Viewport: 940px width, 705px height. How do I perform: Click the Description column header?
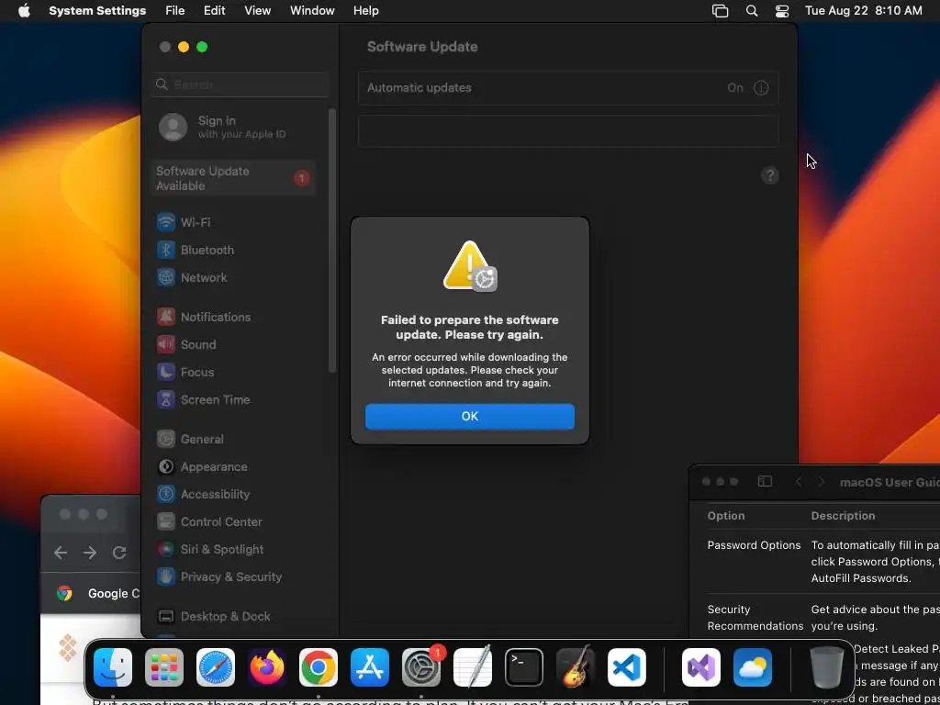(x=843, y=516)
